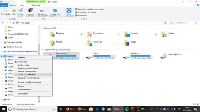Screen dimensions: 200x112
Task: Open Proyecto-DOCTRINE-ORM folder in sidebar
Action: point(17,34)
